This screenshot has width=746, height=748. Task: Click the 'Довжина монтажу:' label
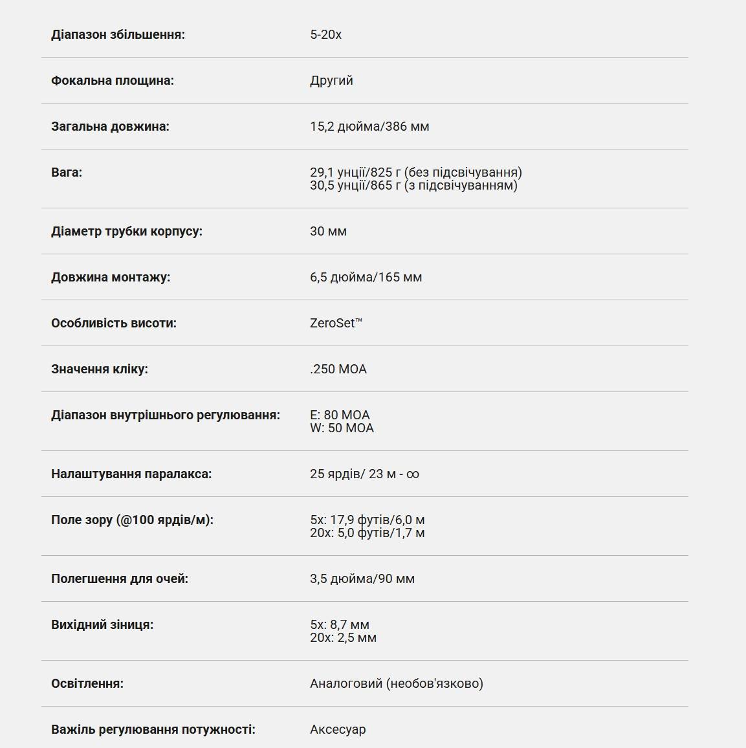(111, 278)
